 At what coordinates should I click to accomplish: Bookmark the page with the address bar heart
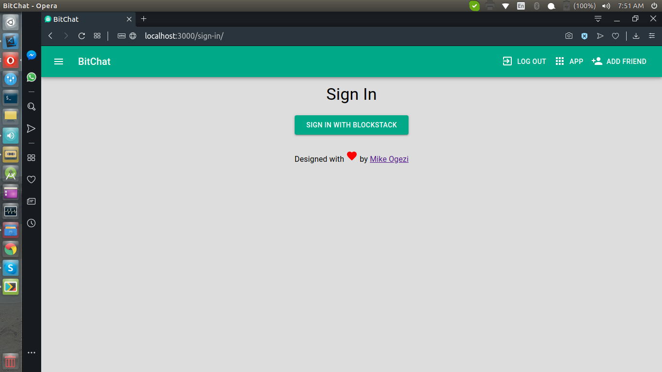[615, 36]
